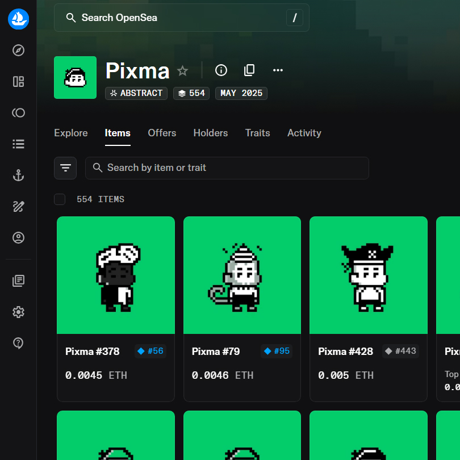Switch to the Holders tab
The image size is (460, 460).
click(x=211, y=133)
